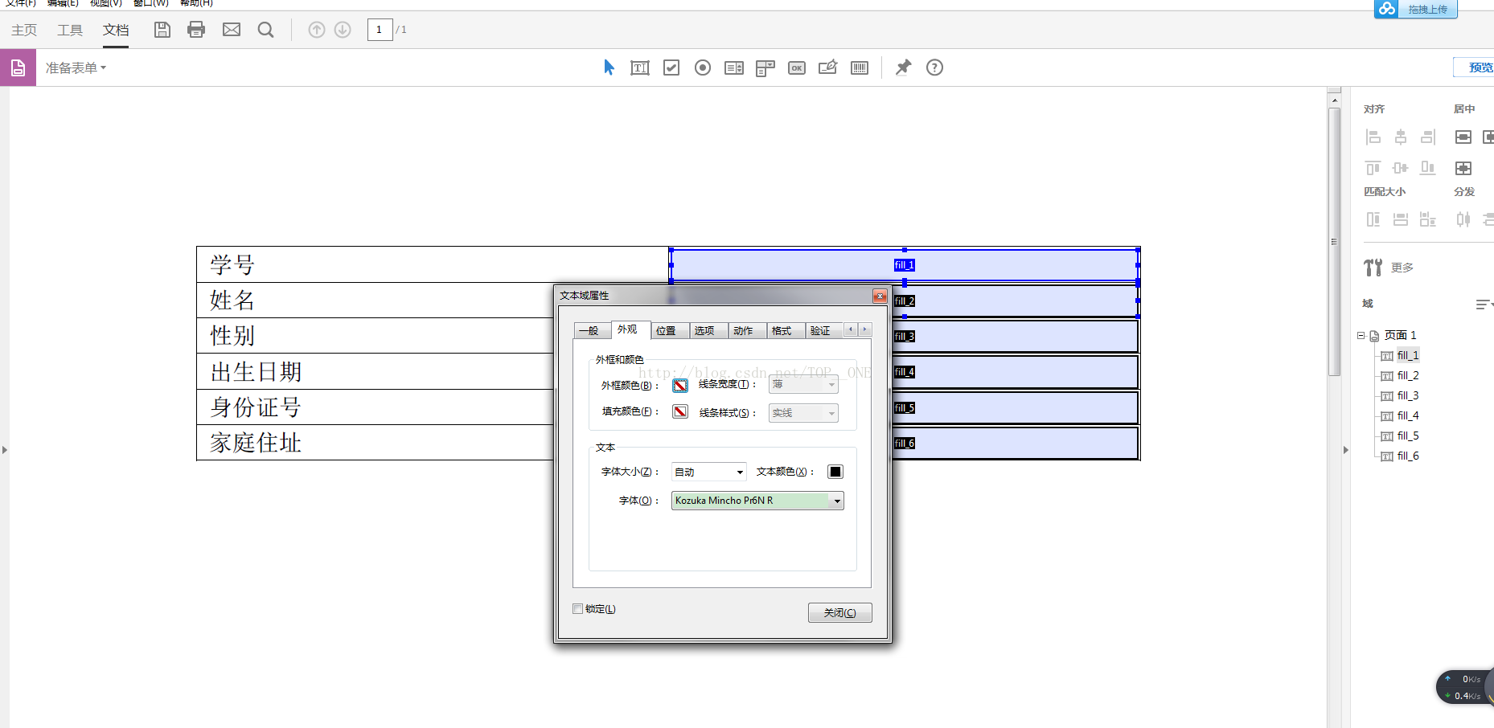Collapse the 页面 1 tree node
The height and width of the screenshot is (728, 1494).
pos(1361,335)
